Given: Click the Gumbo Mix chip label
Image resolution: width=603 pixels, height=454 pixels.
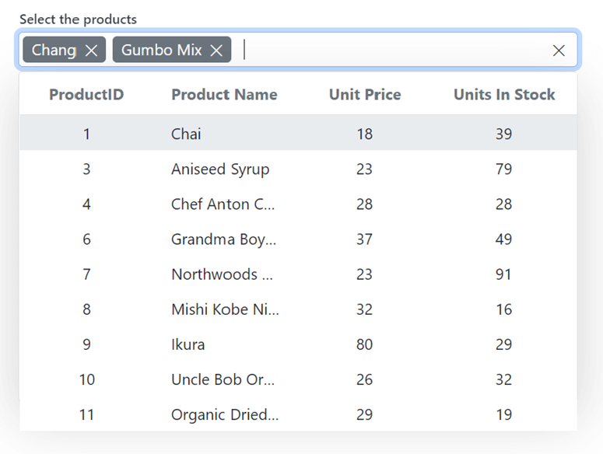Looking at the screenshot, I should click(x=162, y=51).
